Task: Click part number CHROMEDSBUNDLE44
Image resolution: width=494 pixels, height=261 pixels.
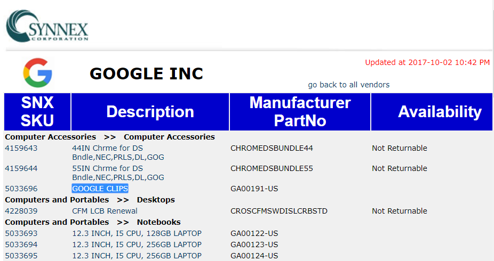Action: point(272,148)
